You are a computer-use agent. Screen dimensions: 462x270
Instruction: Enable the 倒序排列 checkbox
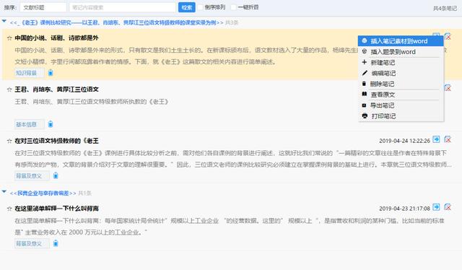201,7
